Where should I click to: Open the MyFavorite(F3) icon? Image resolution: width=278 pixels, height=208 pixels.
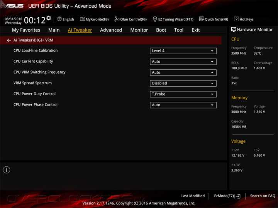tap(82, 19)
